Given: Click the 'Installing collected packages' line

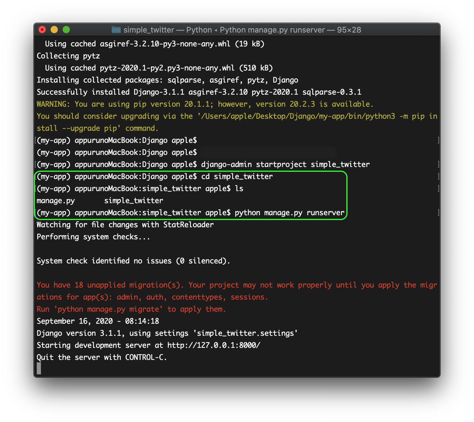Looking at the screenshot, I should coord(167,80).
